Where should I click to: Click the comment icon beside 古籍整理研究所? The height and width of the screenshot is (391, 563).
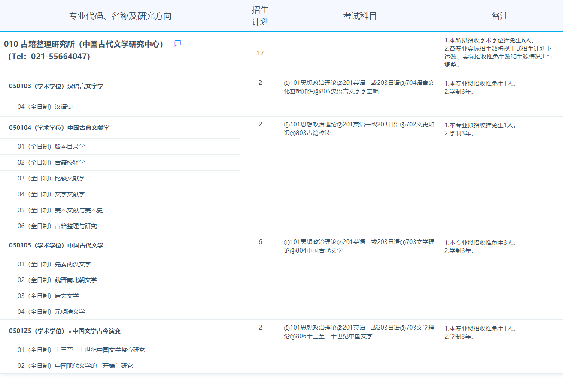[x=178, y=44]
